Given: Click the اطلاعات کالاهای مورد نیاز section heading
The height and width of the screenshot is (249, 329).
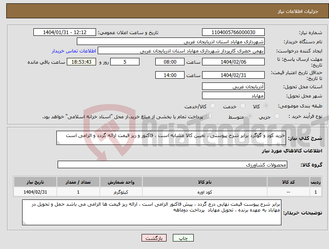Looking at the screenshot, I should click(x=292, y=151).
